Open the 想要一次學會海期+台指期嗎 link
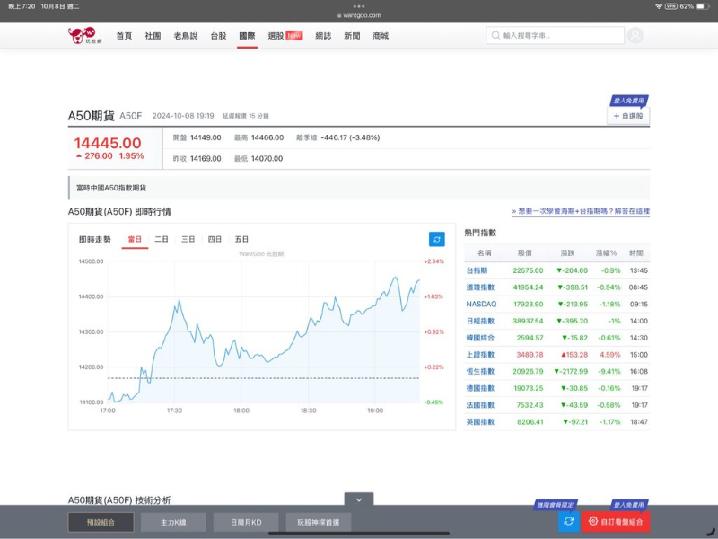Viewport: 718px width, 539px height. pos(581,211)
